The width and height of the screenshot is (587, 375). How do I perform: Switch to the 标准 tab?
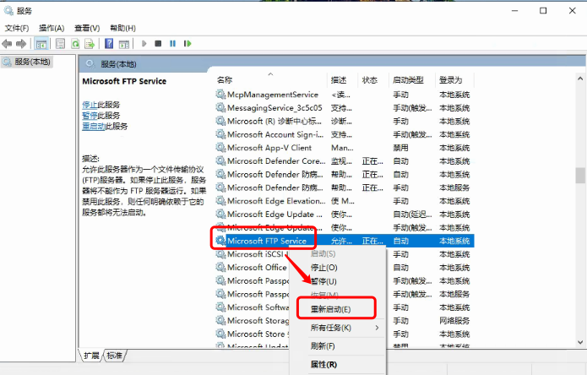(114, 356)
